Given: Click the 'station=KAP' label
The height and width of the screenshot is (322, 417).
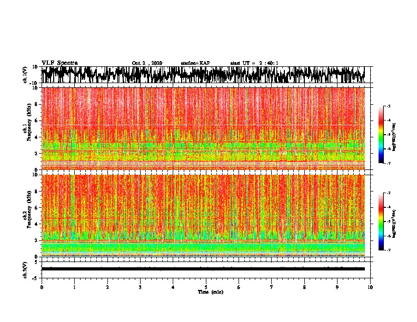Looking at the screenshot, I should [195, 63].
